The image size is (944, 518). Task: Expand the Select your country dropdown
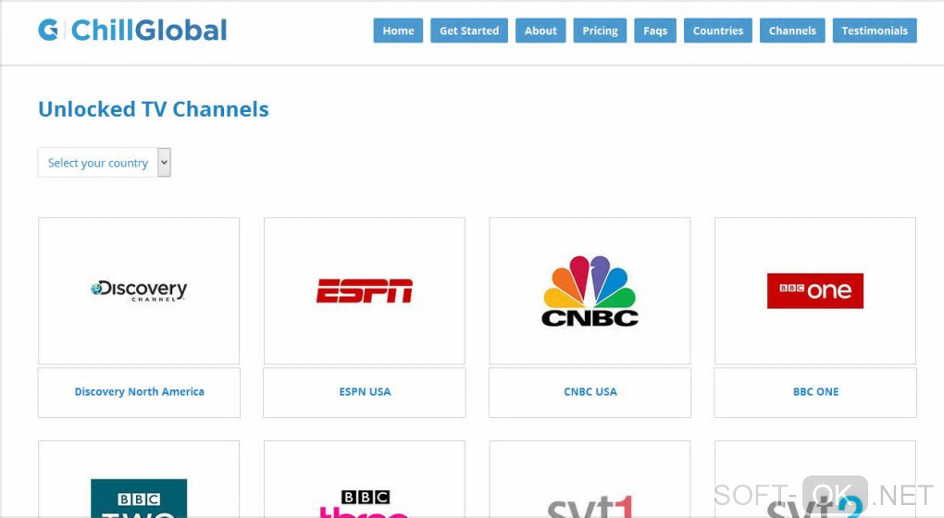105,163
